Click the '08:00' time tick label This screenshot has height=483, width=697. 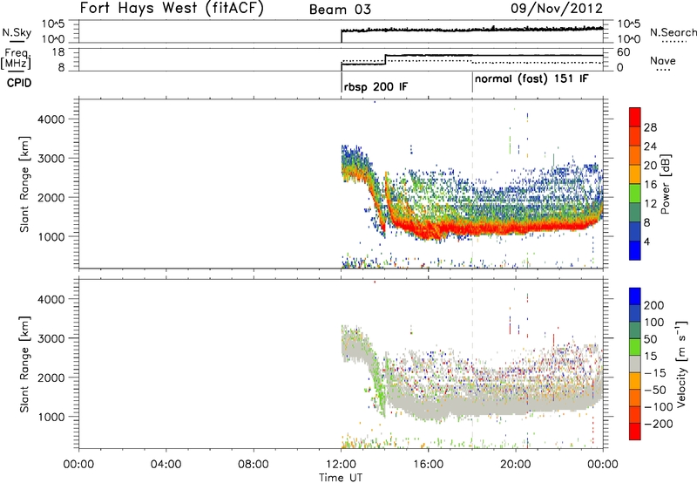click(x=254, y=465)
